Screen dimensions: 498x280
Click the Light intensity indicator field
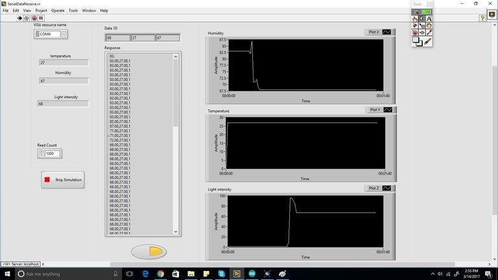[x=63, y=104]
